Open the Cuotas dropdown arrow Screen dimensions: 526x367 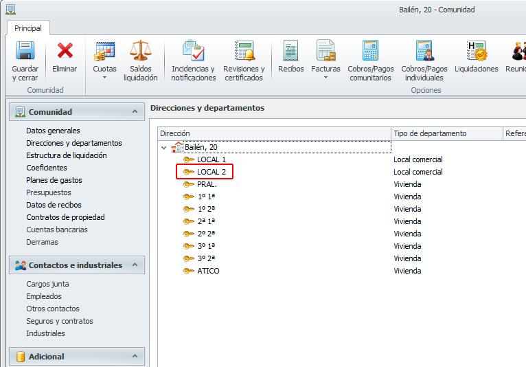(104, 78)
